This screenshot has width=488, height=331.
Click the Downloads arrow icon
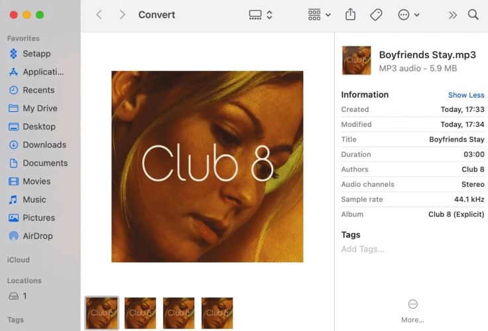tap(13, 145)
